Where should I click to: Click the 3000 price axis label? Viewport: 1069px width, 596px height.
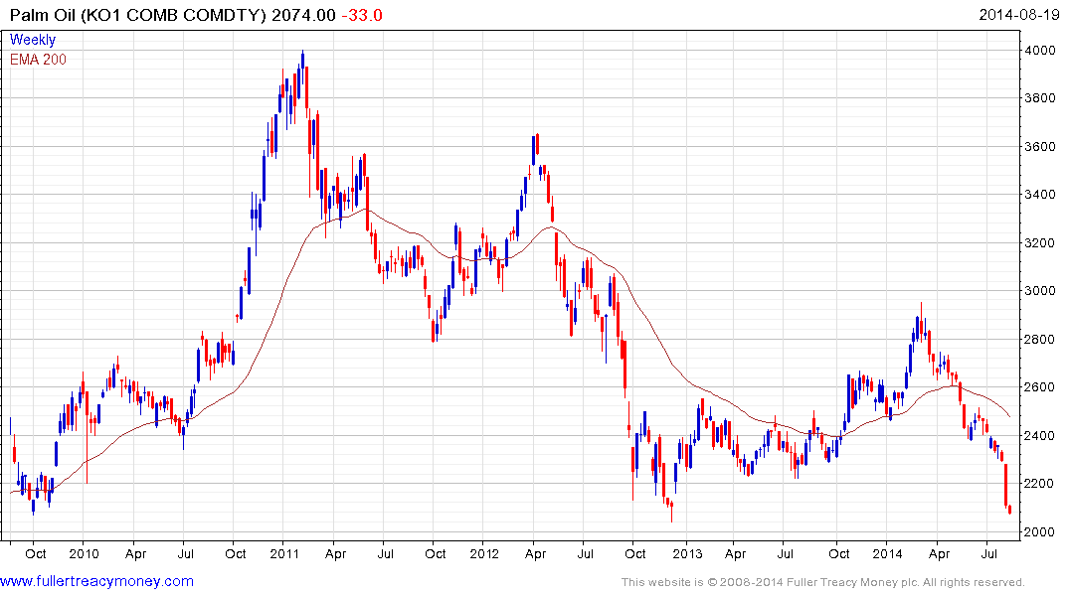click(1040, 291)
